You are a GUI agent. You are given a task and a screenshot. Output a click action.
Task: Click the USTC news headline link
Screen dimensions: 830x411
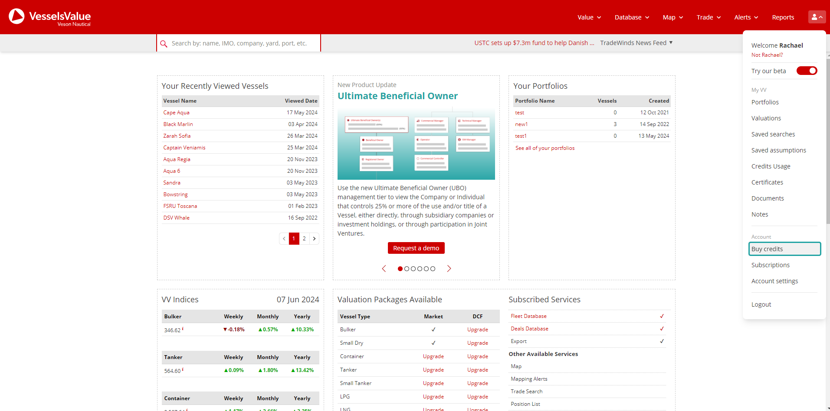click(534, 43)
